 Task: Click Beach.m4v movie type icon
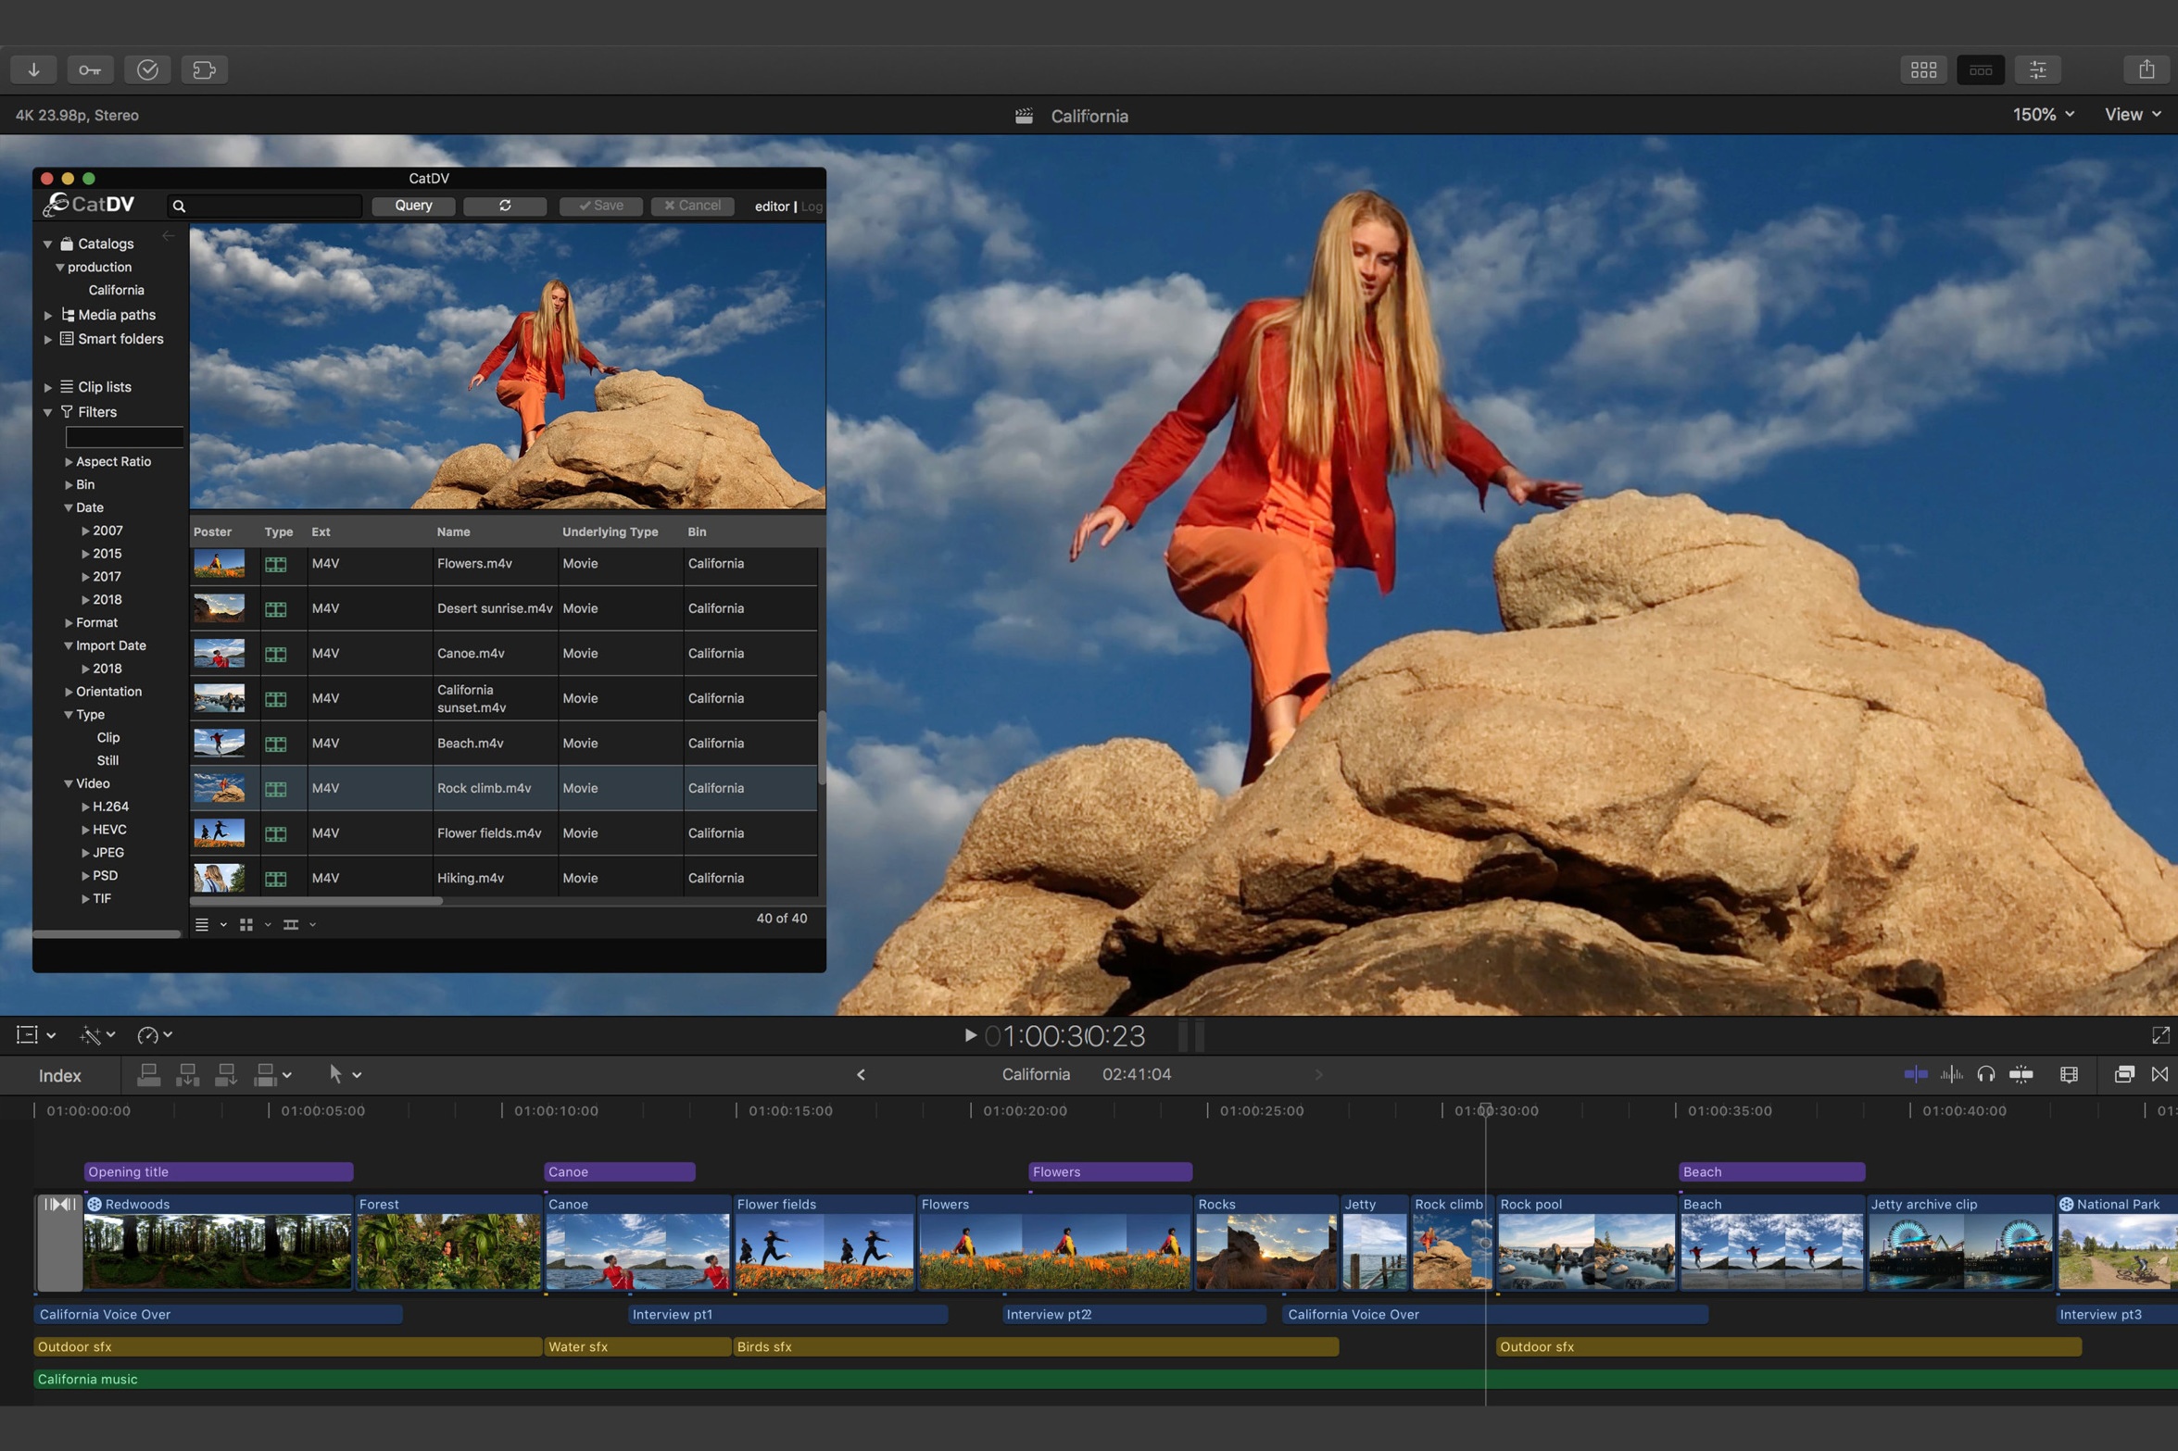[x=275, y=744]
